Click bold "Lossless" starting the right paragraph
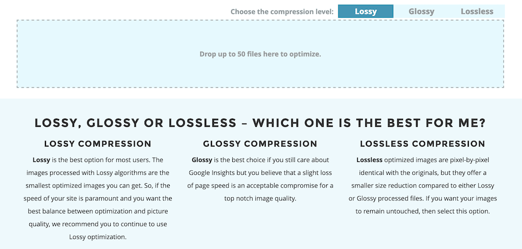 tap(370, 160)
